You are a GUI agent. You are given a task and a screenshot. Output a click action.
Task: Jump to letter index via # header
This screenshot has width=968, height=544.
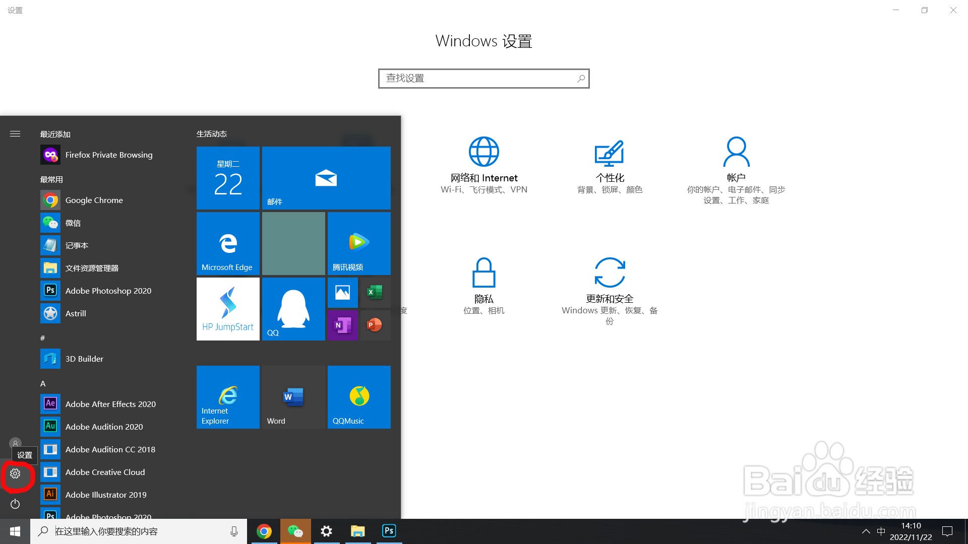coord(43,338)
